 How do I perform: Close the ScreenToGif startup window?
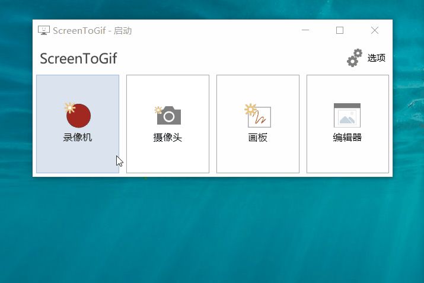coord(375,30)
